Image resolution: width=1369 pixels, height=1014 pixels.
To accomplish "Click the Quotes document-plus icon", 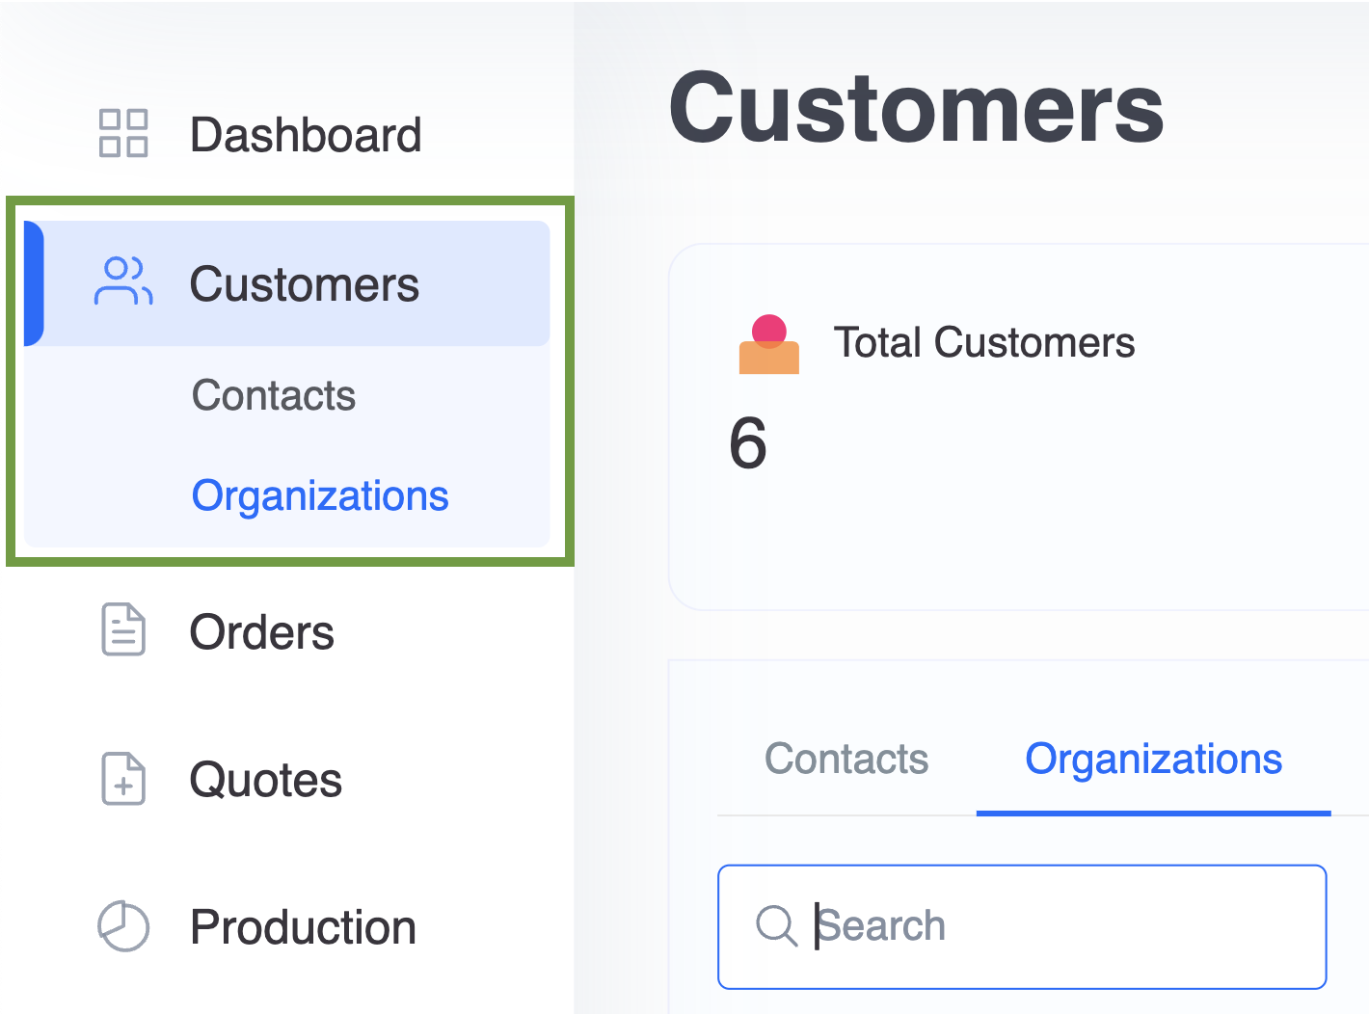I will pos(123,779).
